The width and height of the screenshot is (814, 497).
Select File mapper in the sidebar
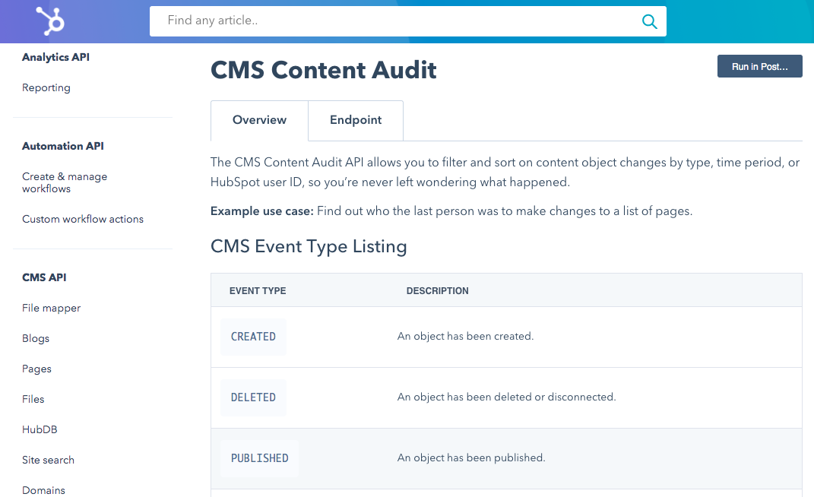click(51, 308)
